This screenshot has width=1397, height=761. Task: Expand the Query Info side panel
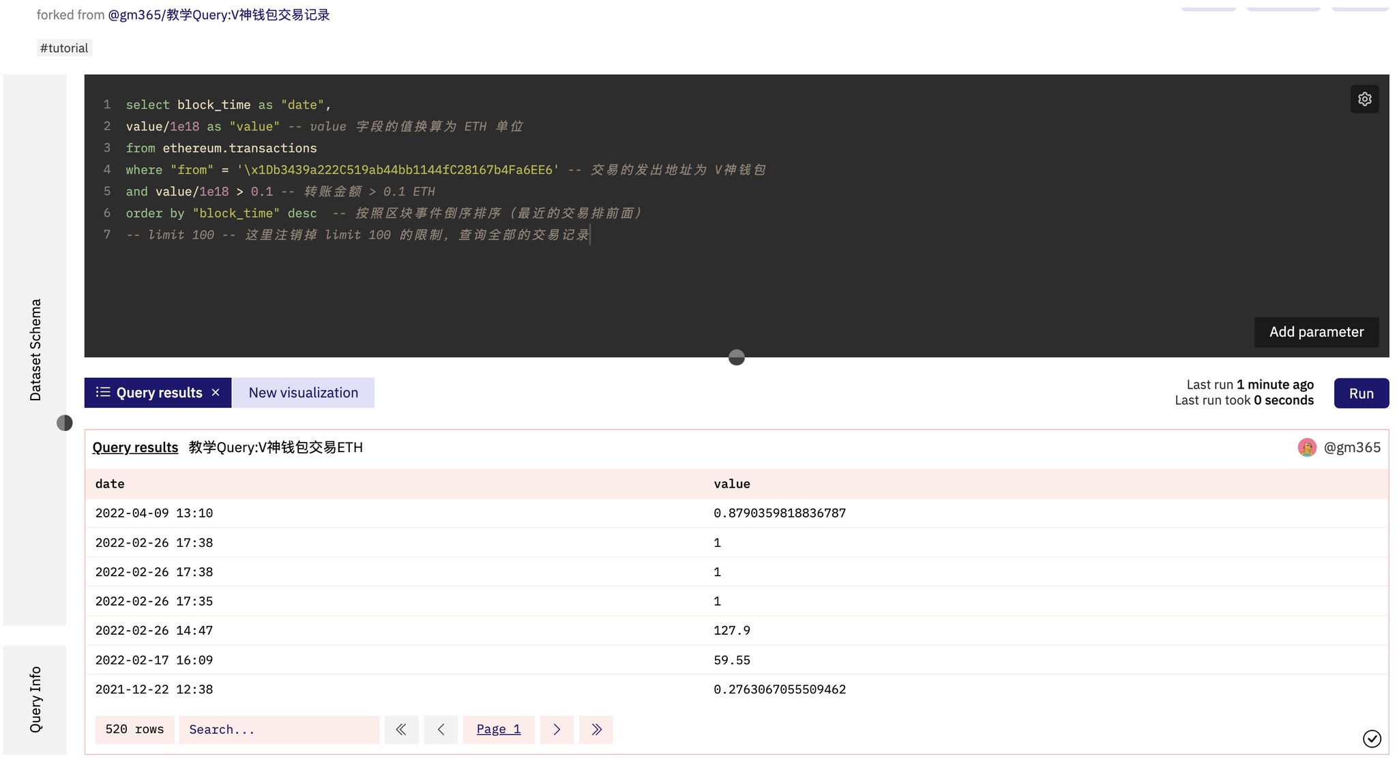pyautogui.click(x=35, y=700)
